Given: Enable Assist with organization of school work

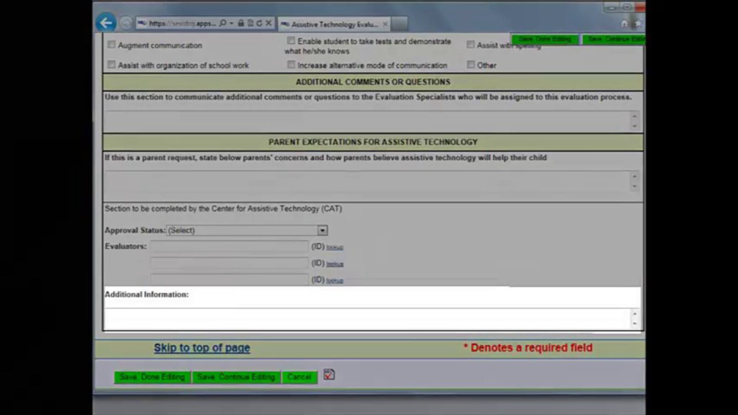Looking at the screenshot, I should tap(111, 65).
